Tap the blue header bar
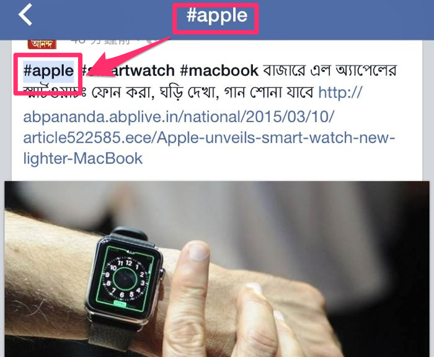 pos(217,19)
